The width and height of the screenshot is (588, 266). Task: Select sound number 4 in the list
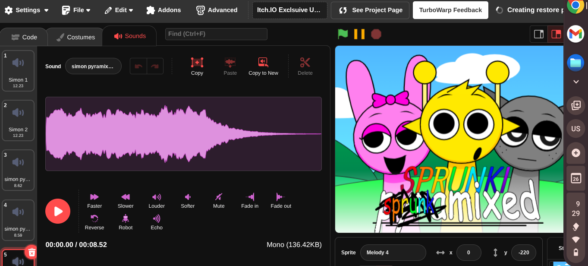tap(18, 220)
